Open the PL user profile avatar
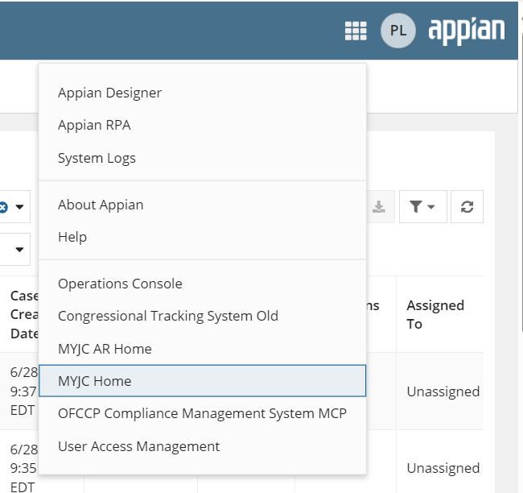The image size is (523, 493). tap(398, 31)
